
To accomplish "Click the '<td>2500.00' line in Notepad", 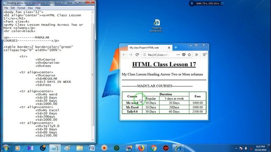I will [x=46, y=136].
